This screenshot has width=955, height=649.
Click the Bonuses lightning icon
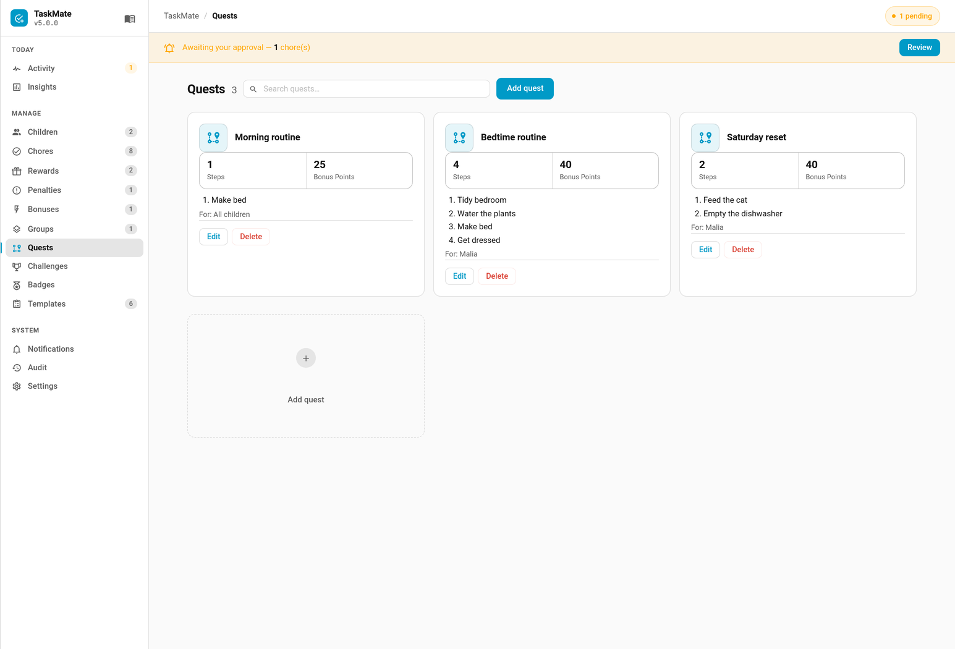click(17, 210)
